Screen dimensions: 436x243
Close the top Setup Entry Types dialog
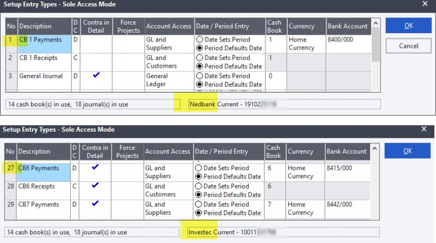click(x=425, y=4)
